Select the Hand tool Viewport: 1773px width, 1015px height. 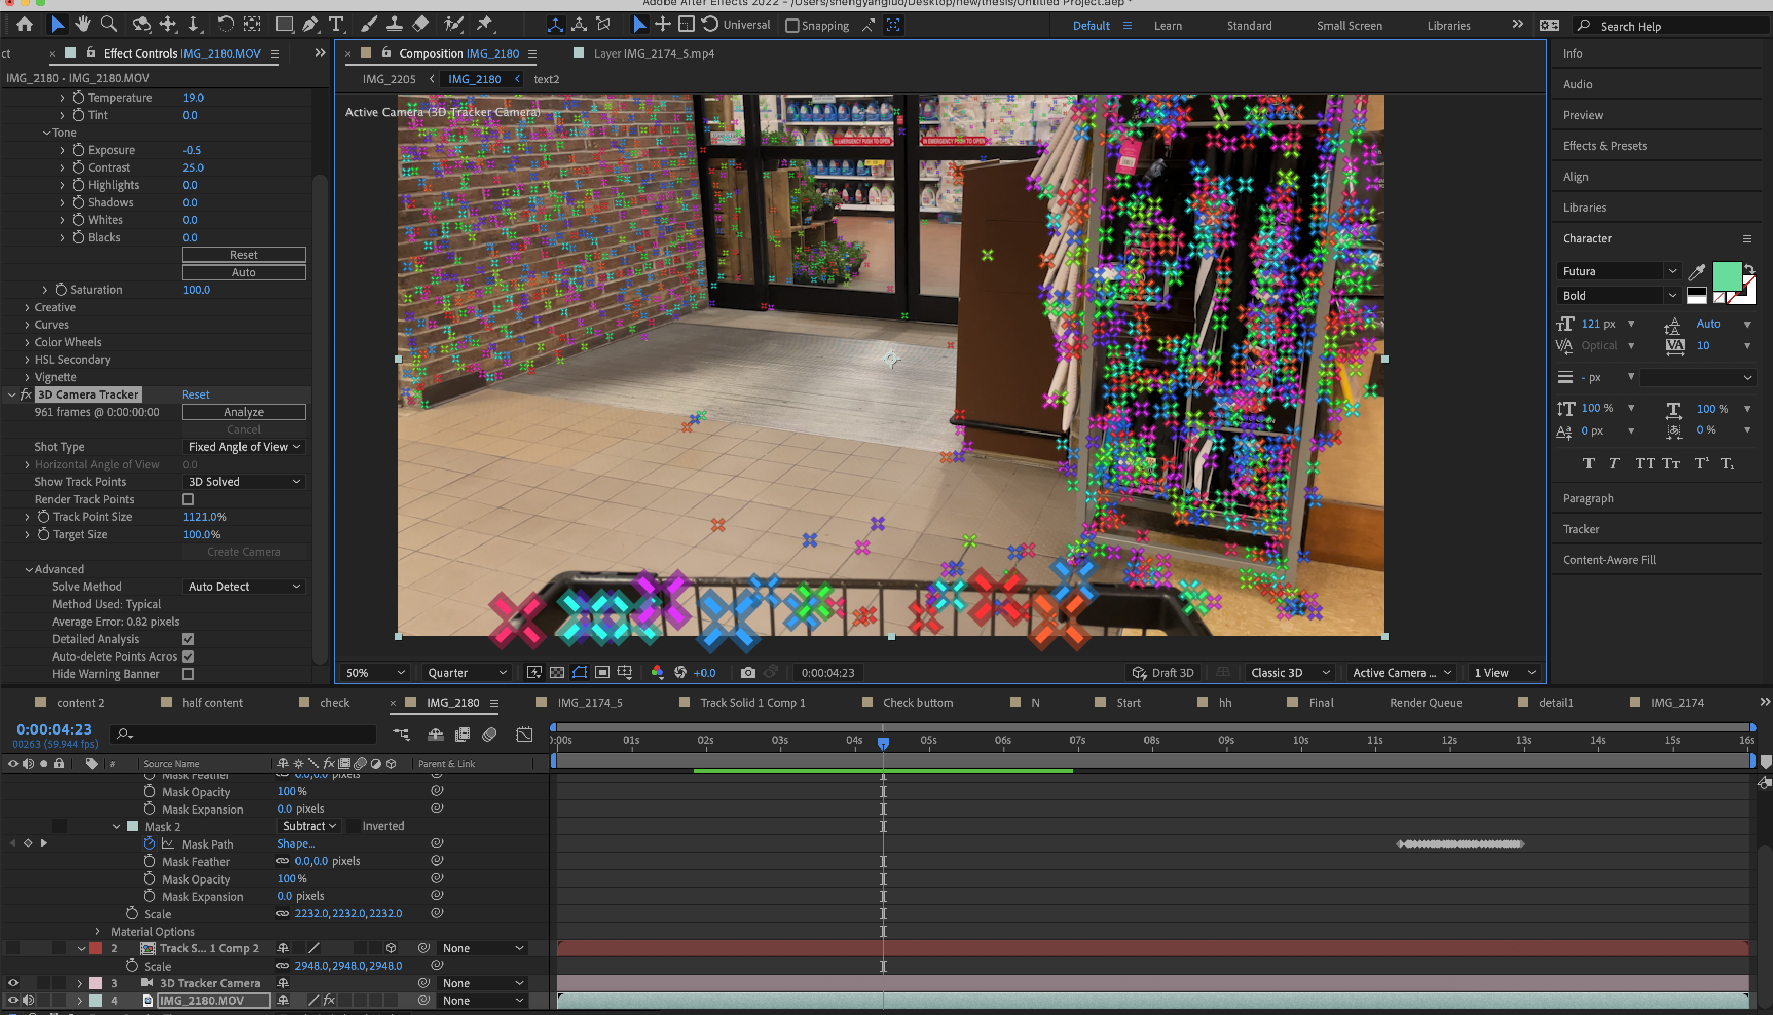[x=83, y=25]
